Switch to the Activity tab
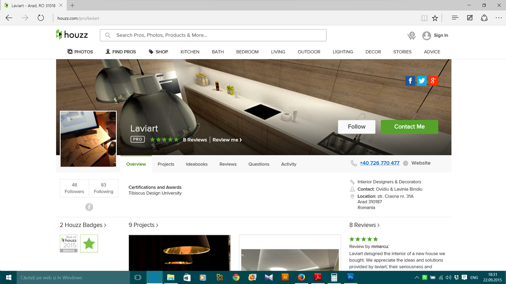 tap(289, 164)
